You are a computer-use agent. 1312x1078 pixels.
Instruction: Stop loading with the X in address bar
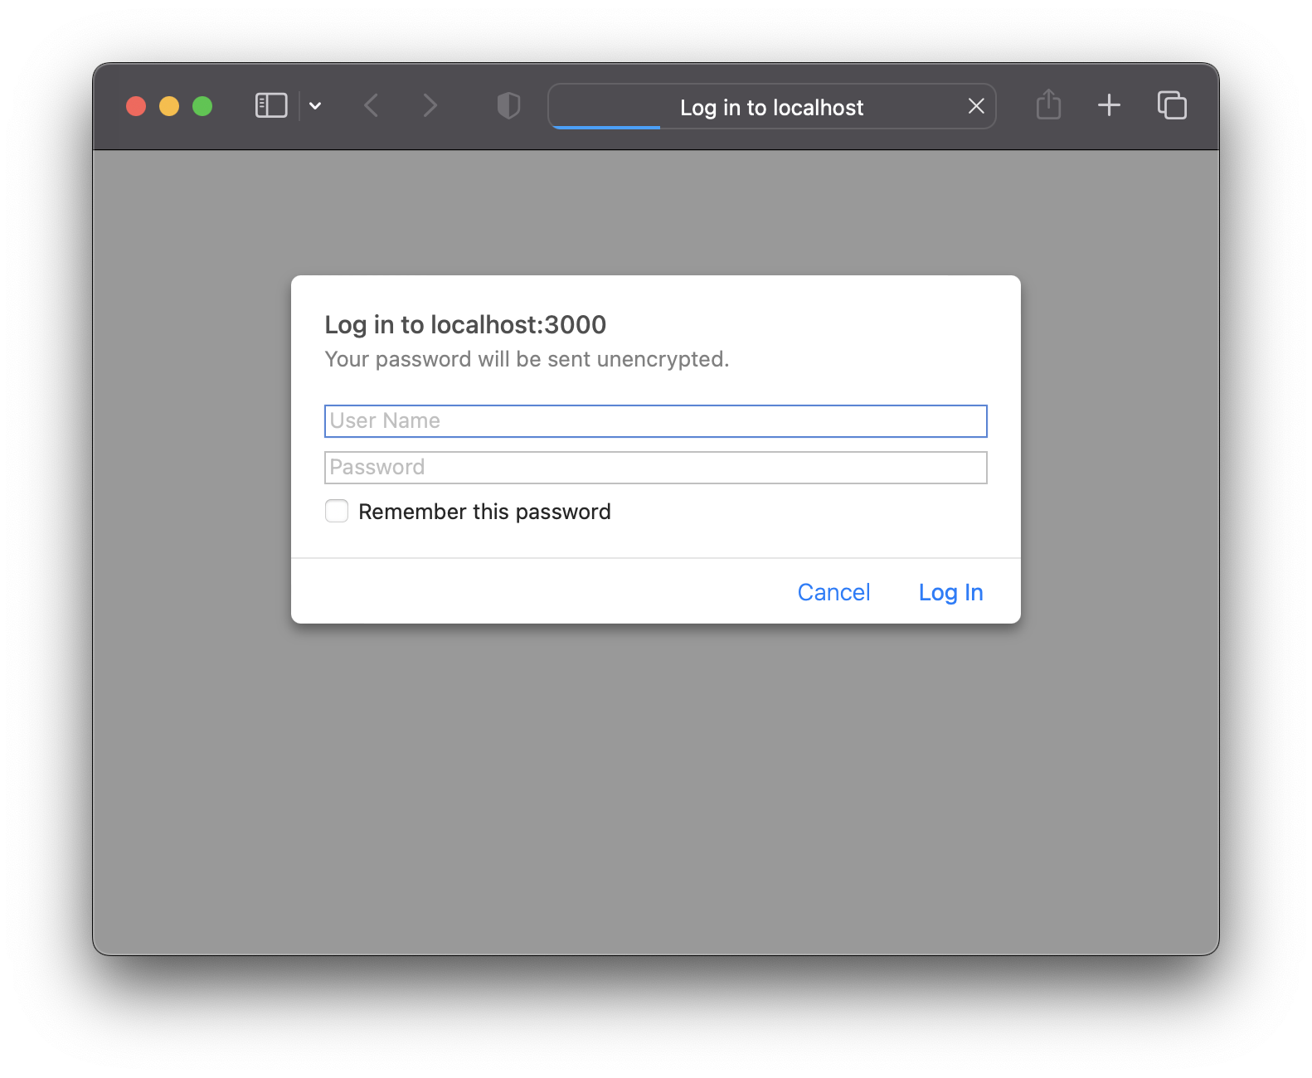point(976,106)
